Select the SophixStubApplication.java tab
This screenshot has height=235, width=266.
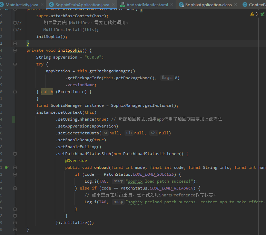[82, 5]
